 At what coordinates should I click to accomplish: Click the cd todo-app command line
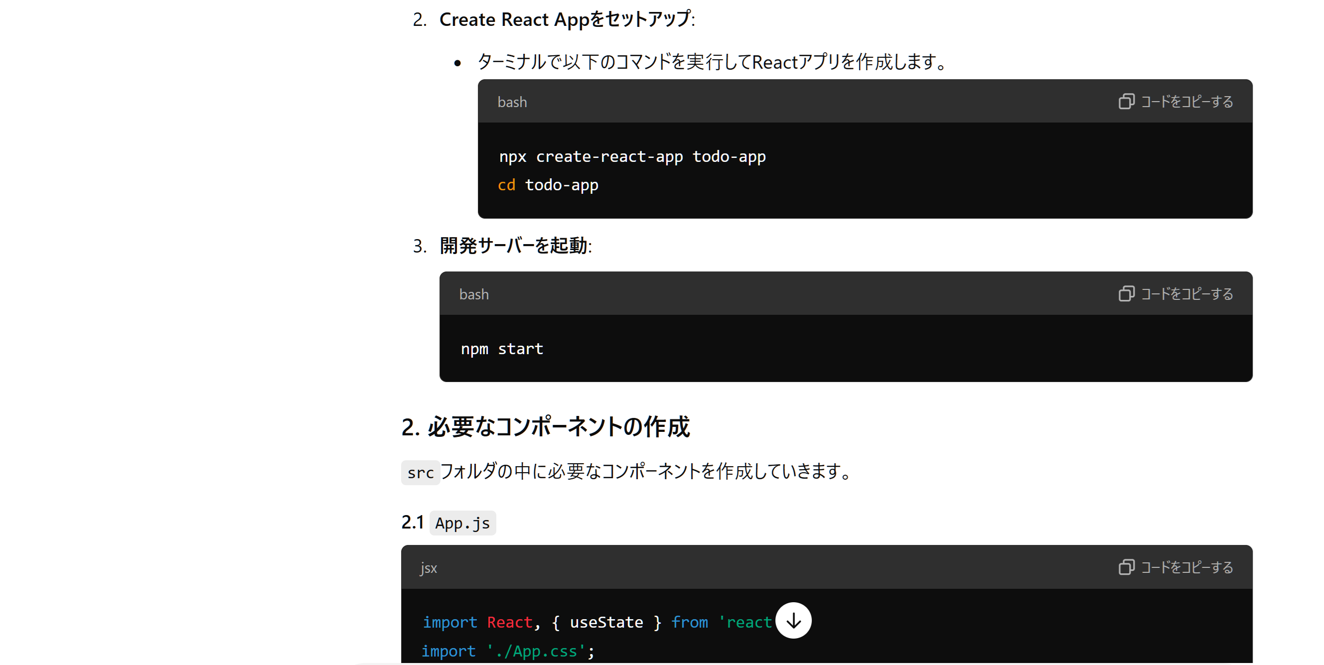548,184
